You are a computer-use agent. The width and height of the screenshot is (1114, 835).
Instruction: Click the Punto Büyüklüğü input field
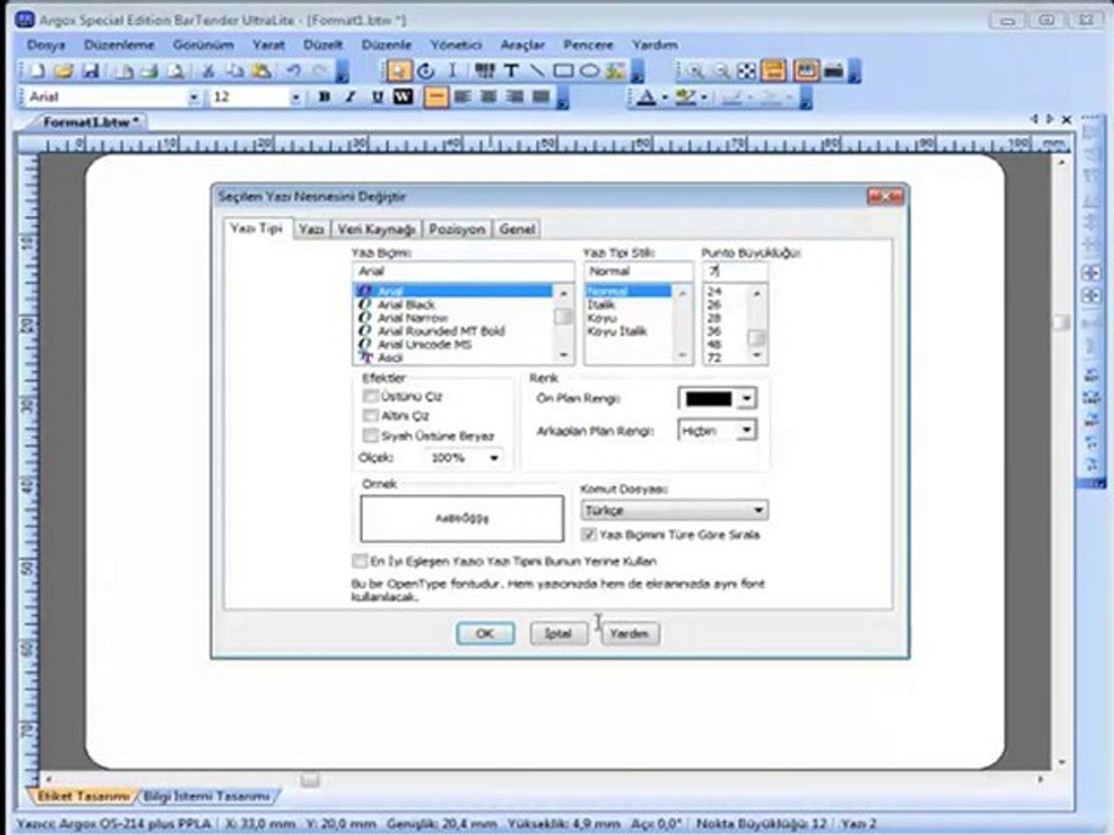[x=735, y=271]
